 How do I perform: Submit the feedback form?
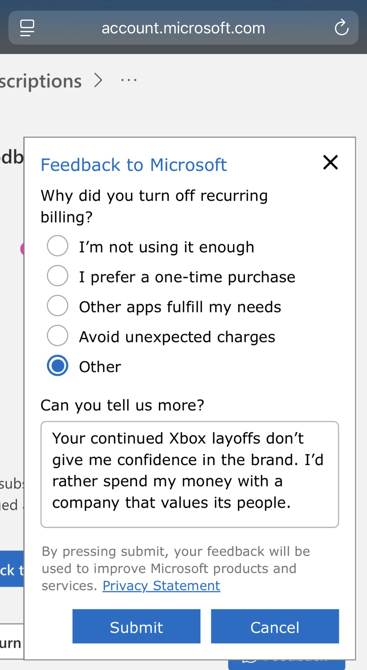(x=136, y=626)
